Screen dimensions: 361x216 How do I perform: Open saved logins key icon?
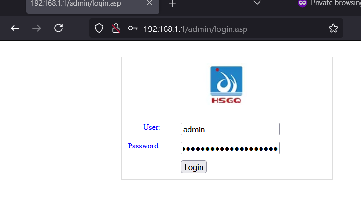point(132,29)
